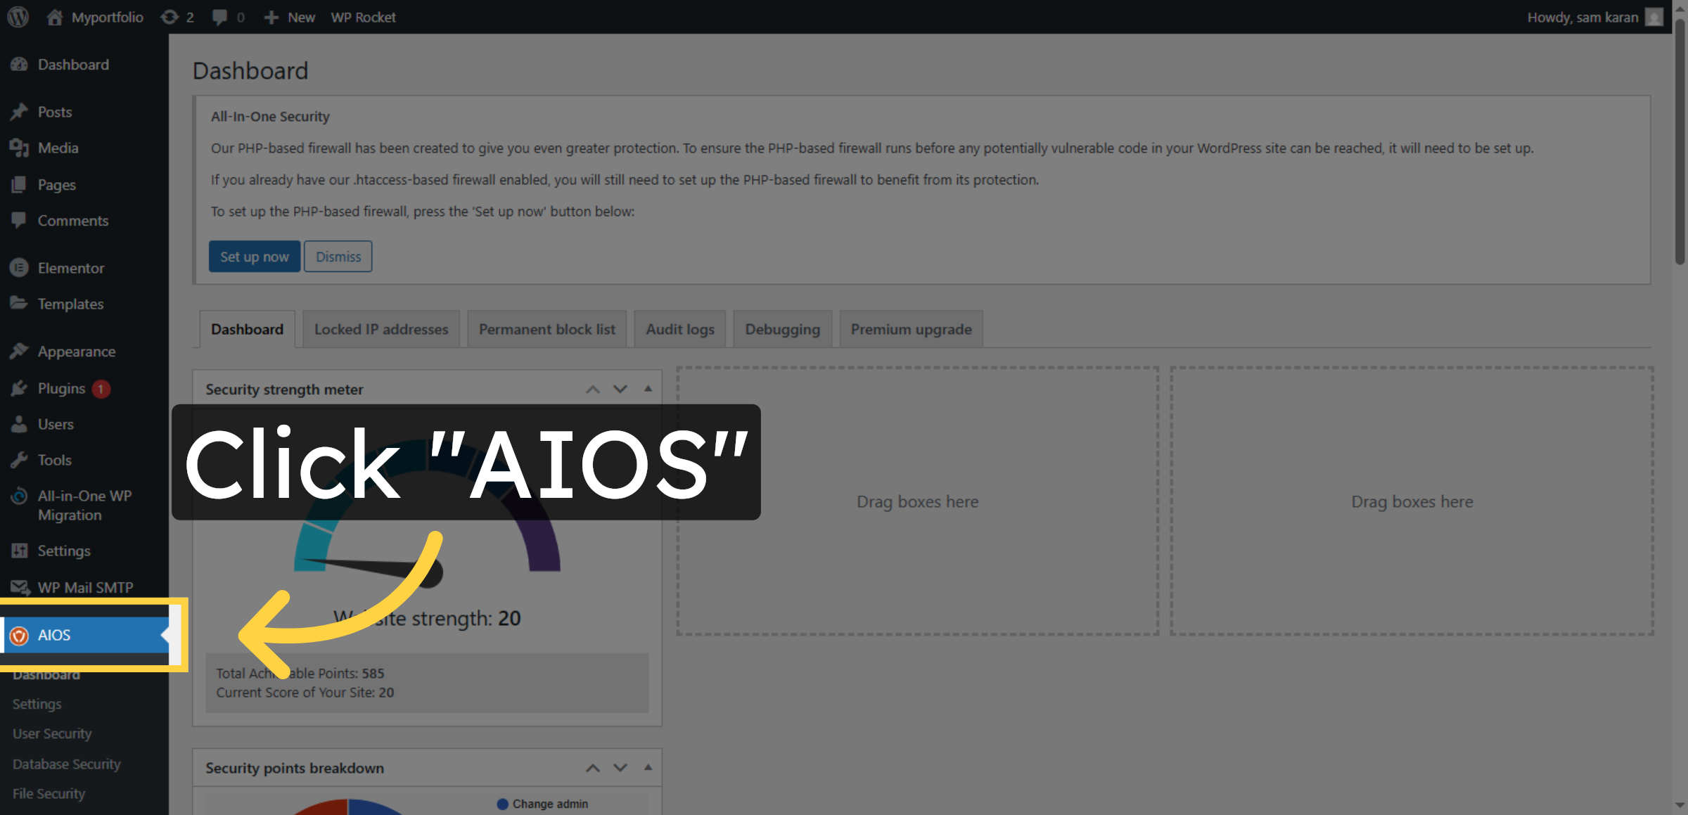
Task: Open comments via the speech bubble icon
Action: tap(219, 17)
